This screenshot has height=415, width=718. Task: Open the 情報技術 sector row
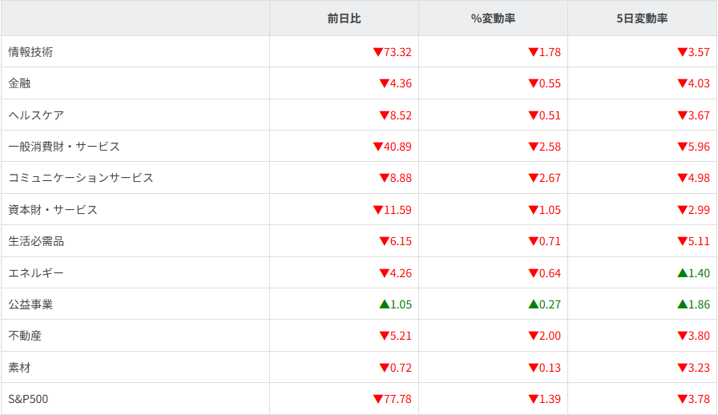coord(31,52)
